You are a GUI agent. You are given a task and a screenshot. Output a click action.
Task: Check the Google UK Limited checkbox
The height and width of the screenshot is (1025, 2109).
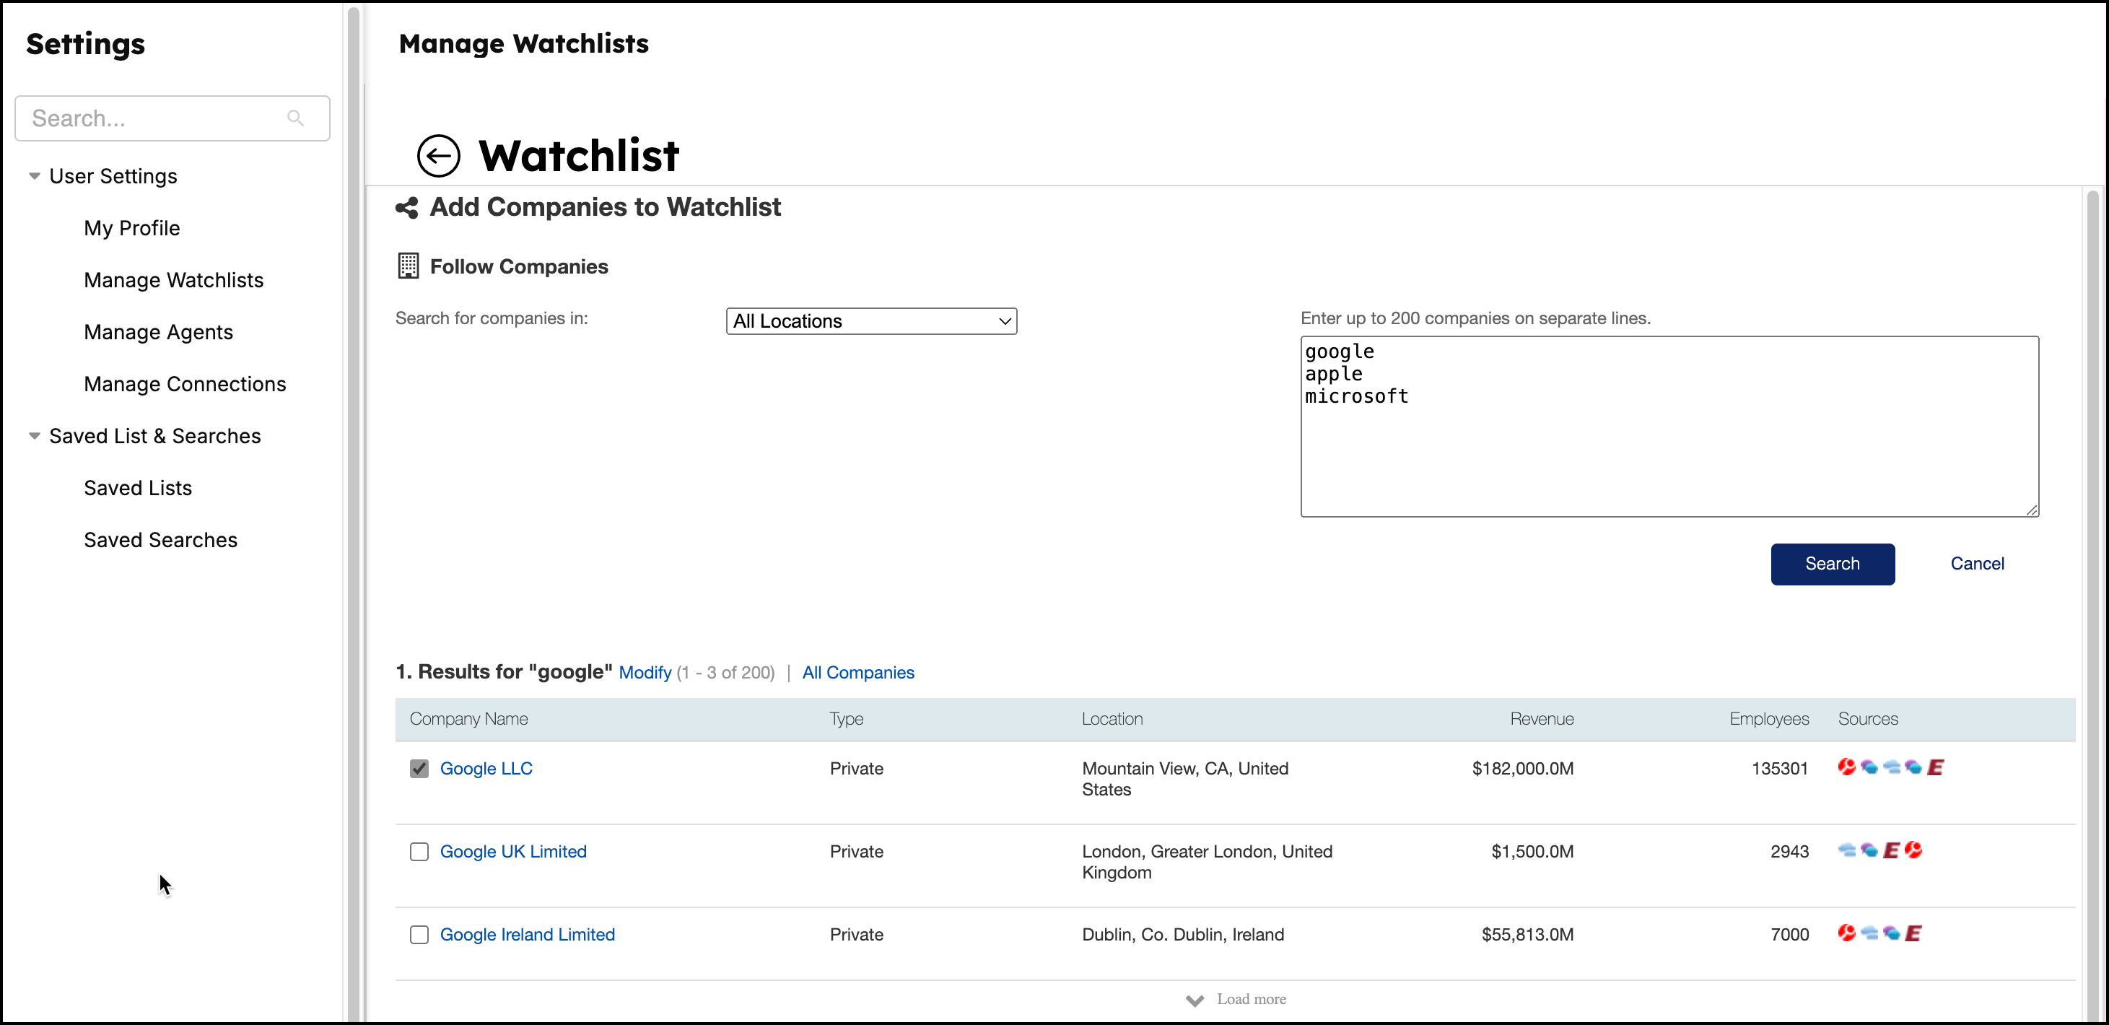coord(420,852)
